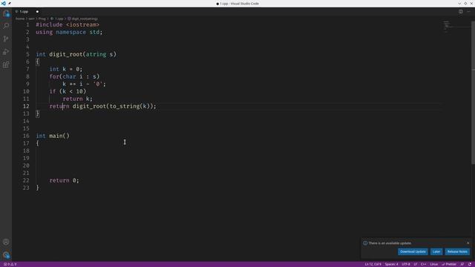The image size is (475, 267).
Task: Click the UTF-8 encoding indicator
Action: click(x=406, y=264)
